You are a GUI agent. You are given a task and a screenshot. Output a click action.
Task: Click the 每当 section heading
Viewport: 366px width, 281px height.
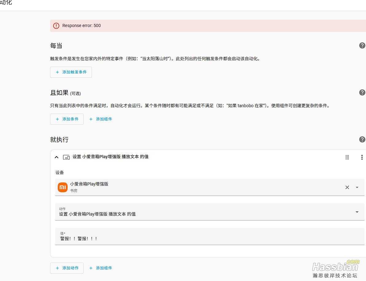[56, 45]
